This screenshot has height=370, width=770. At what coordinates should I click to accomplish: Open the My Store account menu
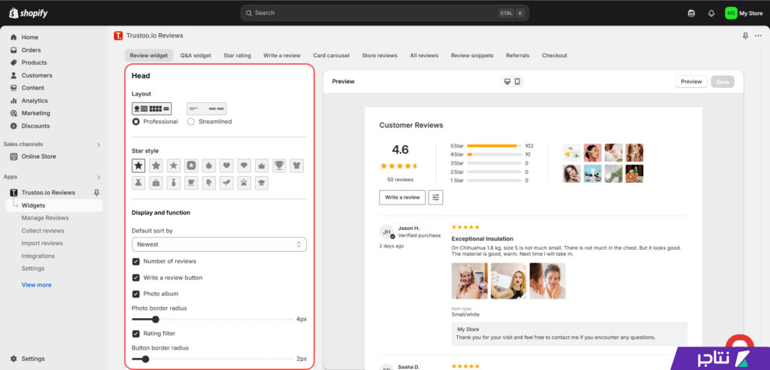(744, 14)
